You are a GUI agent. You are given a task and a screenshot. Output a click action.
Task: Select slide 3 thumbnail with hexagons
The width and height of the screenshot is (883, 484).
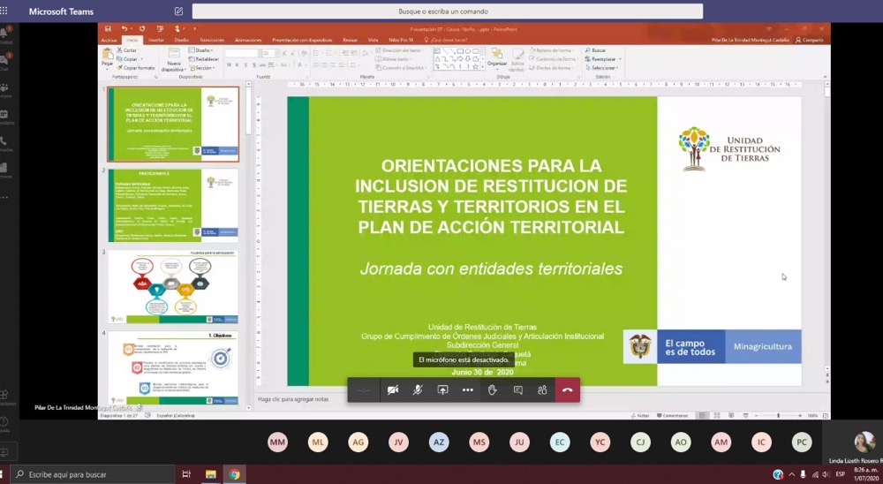click(x=173, y=287)
